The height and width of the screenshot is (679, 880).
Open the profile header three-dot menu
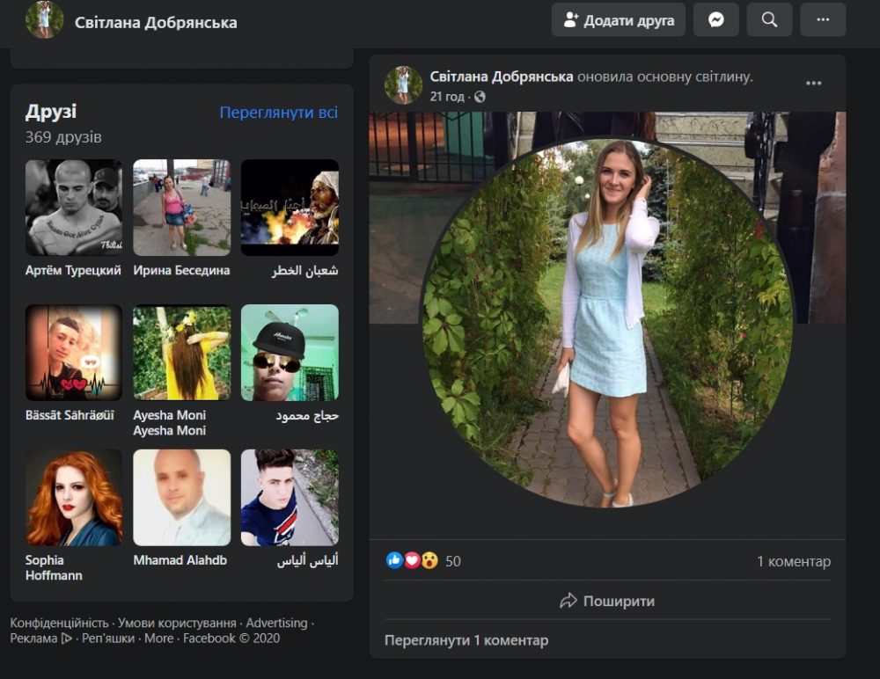coord(823,20)
